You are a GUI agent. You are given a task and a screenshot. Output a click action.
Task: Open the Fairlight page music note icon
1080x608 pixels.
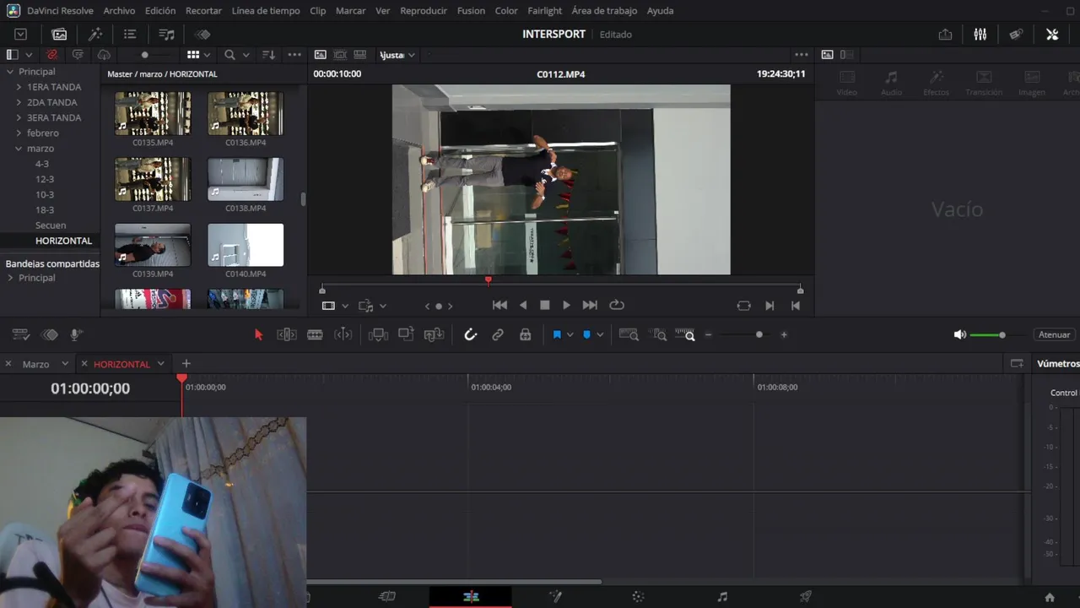tap(722, 597)
